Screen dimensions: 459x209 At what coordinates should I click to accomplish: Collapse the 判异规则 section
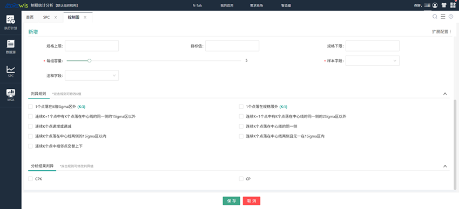point(445,94)
